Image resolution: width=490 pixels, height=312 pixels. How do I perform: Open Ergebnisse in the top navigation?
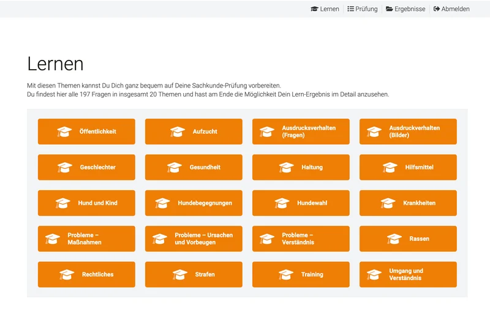tap(405, 9)
